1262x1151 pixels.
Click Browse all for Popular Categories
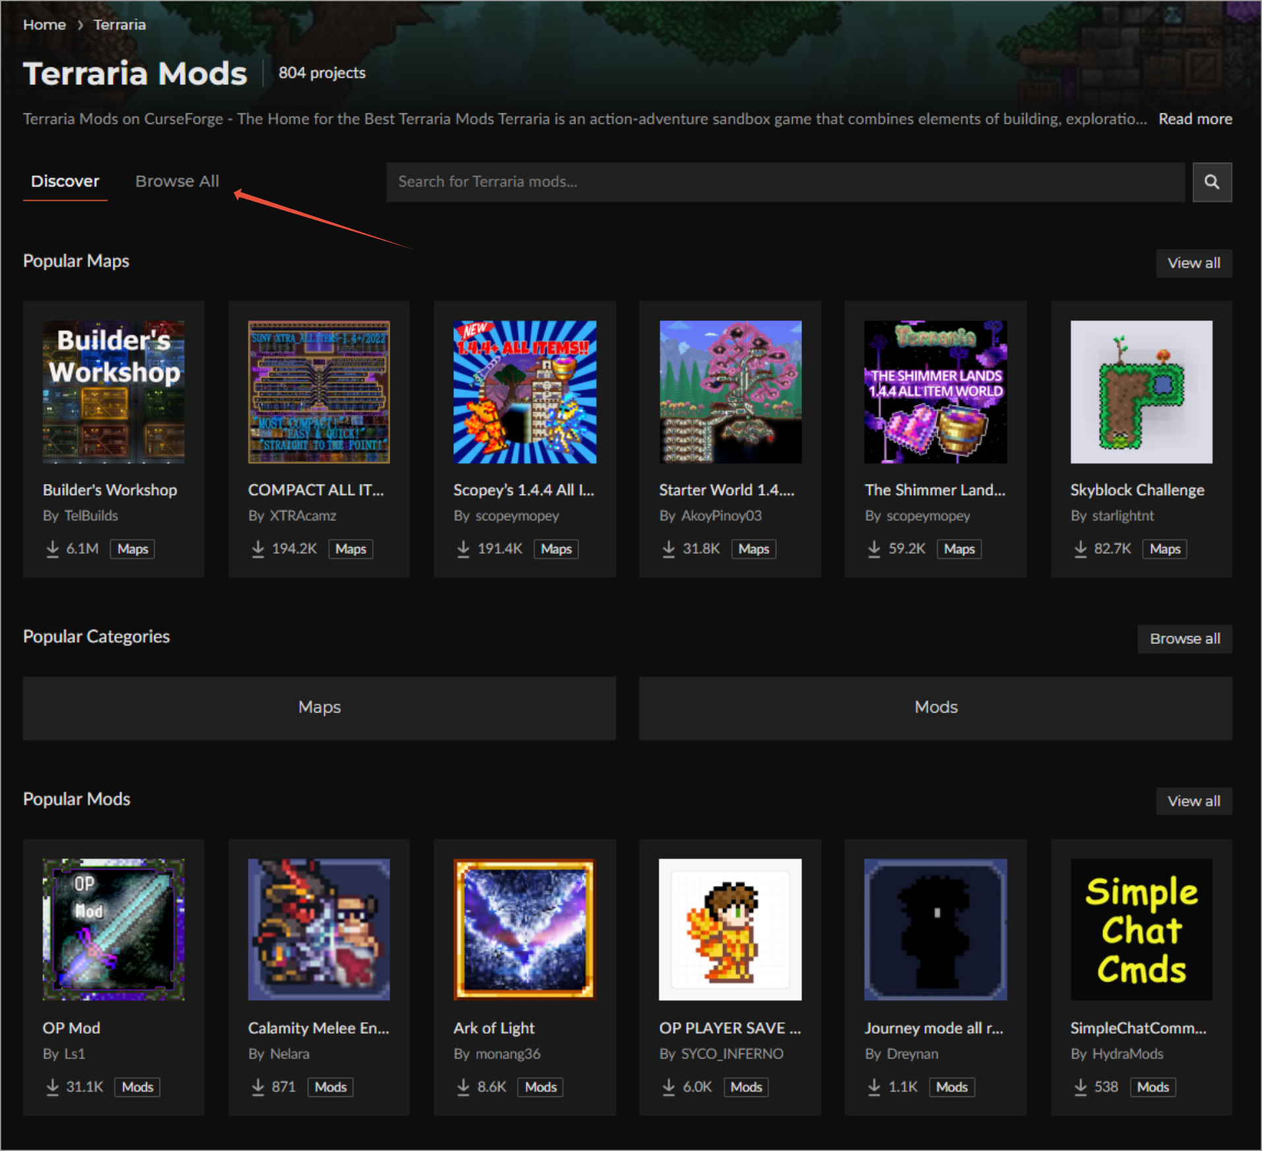click(1184, 639)
